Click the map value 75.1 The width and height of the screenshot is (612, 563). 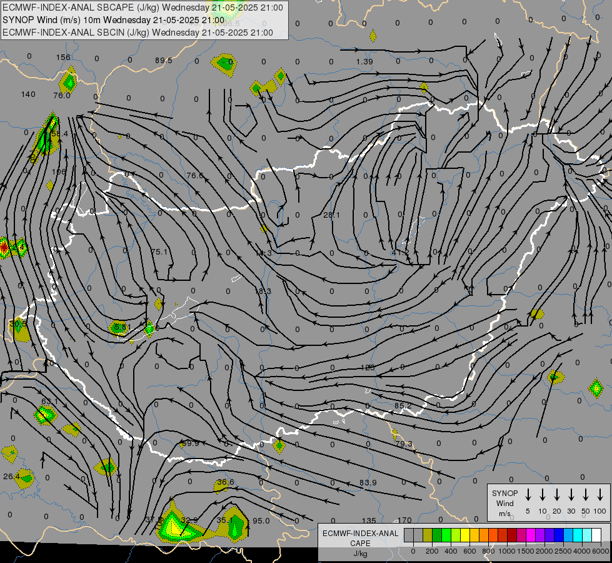[159, 252]
